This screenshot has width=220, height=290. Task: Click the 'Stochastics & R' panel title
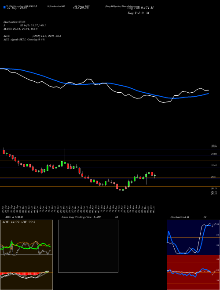pos(180,217)
